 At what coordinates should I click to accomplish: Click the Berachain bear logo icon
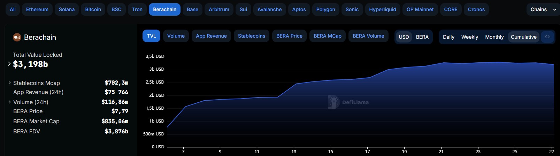(x=17, y=37)
